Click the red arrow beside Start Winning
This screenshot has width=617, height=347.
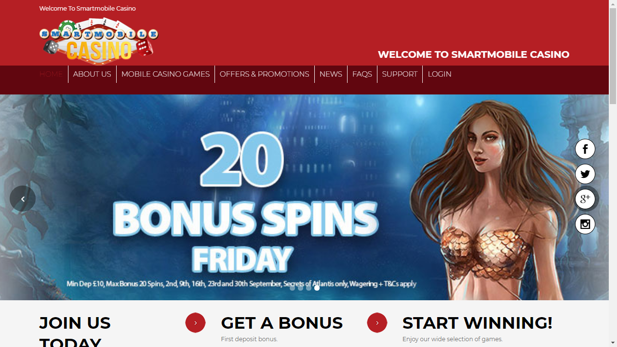377,323
